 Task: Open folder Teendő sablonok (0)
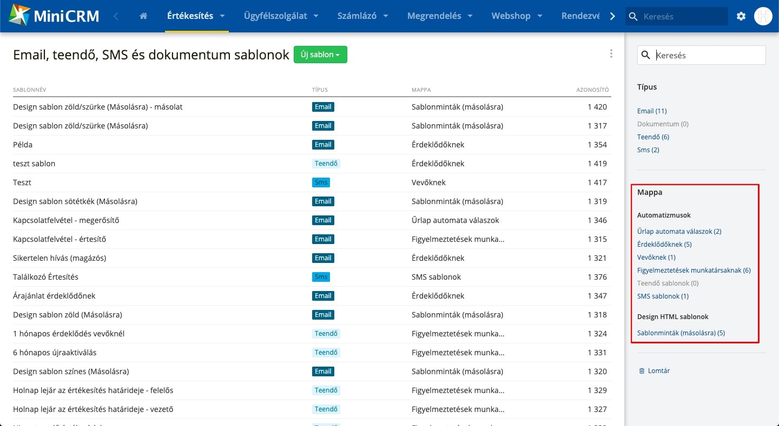pyautogui.click(x=668, y=283)
